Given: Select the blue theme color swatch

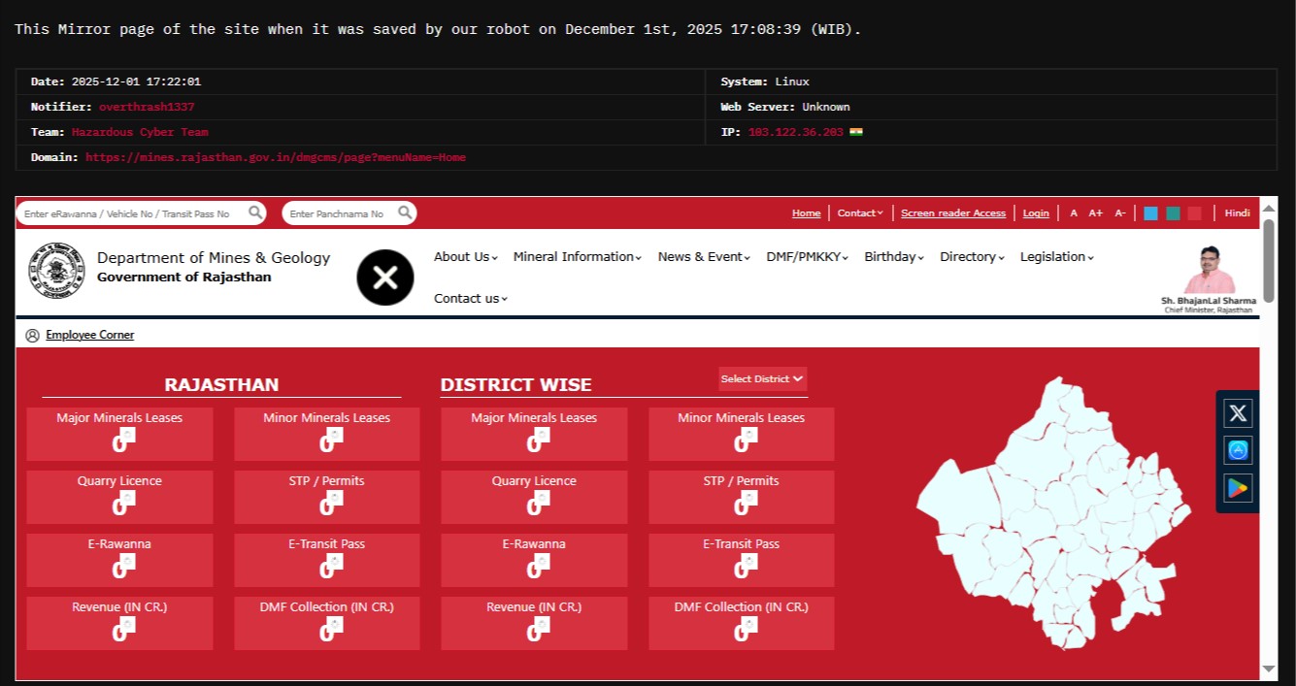Looking at the screenshot, I should [x=1150, y=213].
